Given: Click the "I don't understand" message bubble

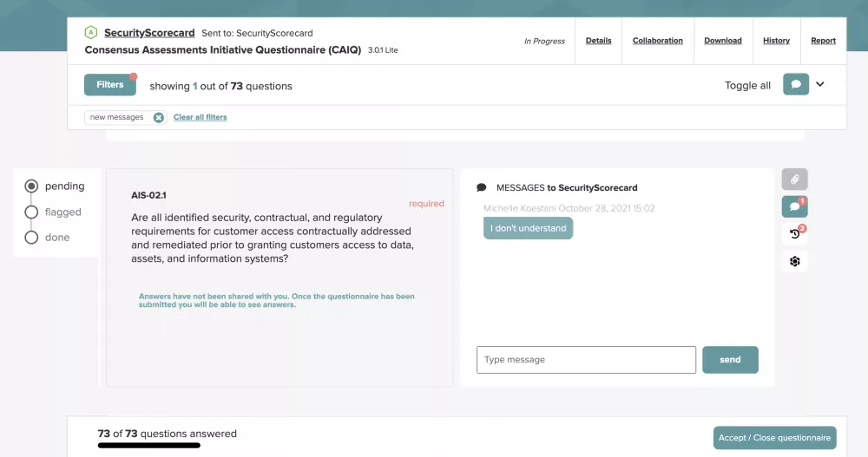Looking at the screenshot, I should 528,228.
